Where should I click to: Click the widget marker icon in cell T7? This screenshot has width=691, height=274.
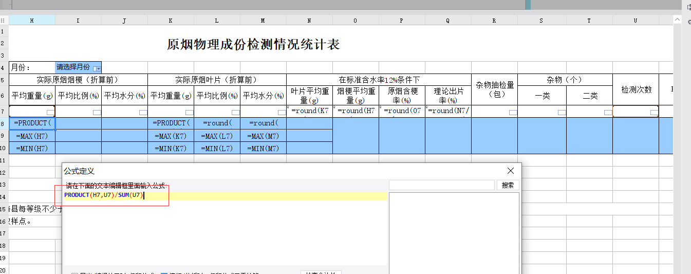(608, 112)
